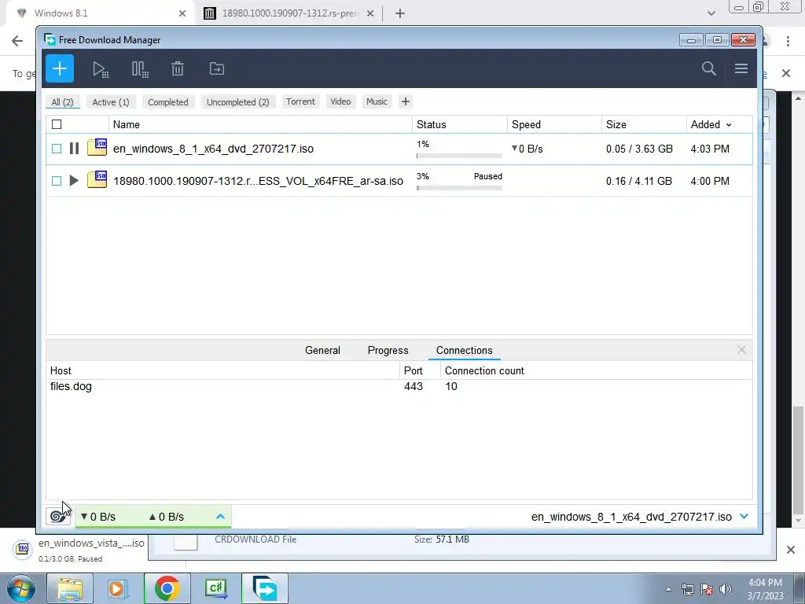Image resolution: width=805 pixels, height=604 pixels.
Task: Switch to the Windows 8.1 Chrome tab
Action: (x=101, y=13)
